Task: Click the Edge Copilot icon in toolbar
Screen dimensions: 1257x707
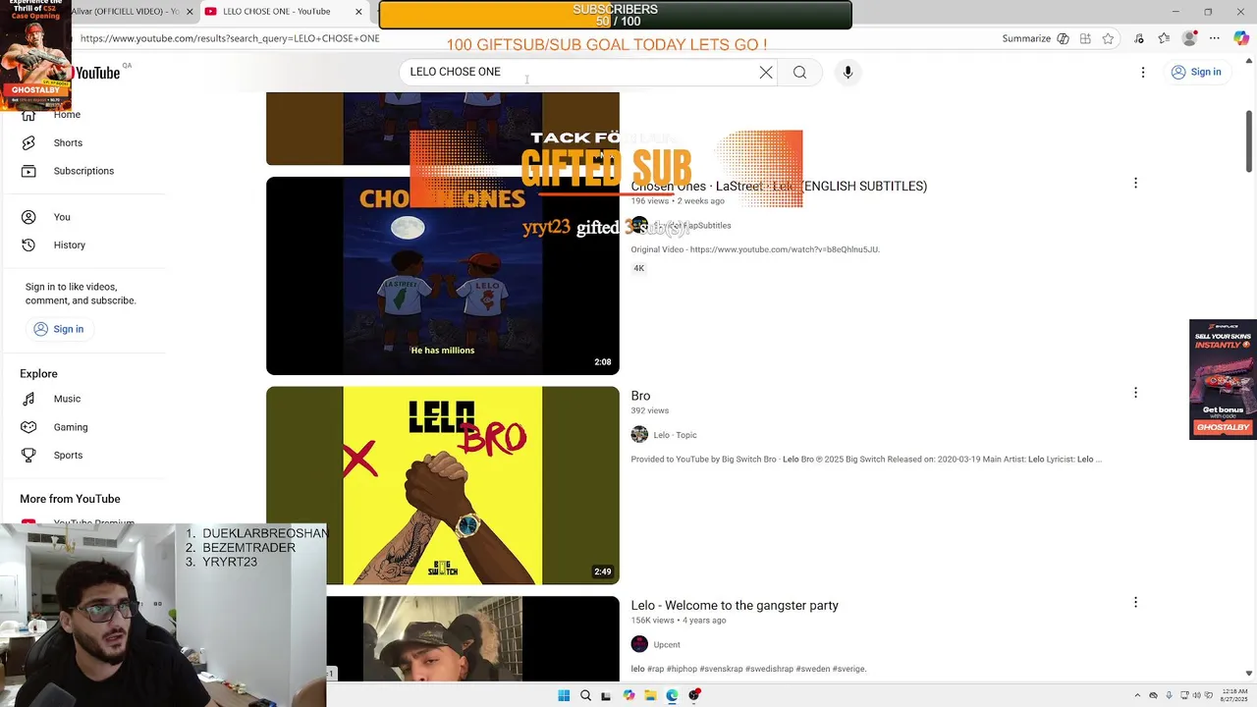Action: (1240, 38)
